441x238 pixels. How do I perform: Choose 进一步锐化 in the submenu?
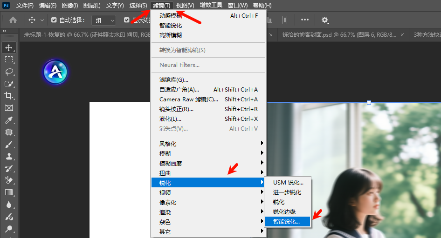tap(288, 192)
